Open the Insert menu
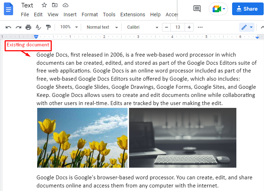The width and height of the screenshot is (264, 191). tap(70, 15)
